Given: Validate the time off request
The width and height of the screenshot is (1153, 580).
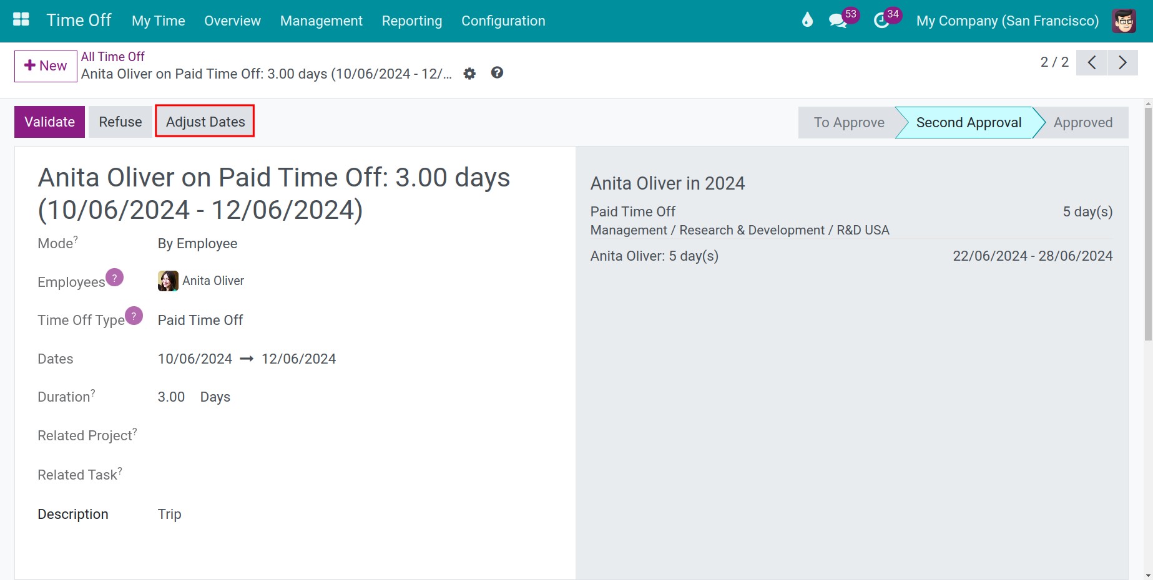Looking at the screenshot, I should click(49, 122).
